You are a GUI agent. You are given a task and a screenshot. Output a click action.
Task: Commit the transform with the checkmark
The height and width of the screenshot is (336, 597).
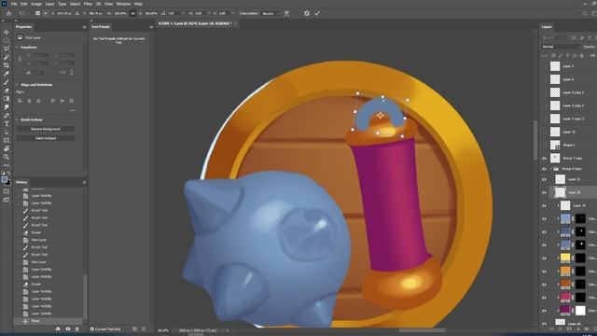click(x=317, y=13)
